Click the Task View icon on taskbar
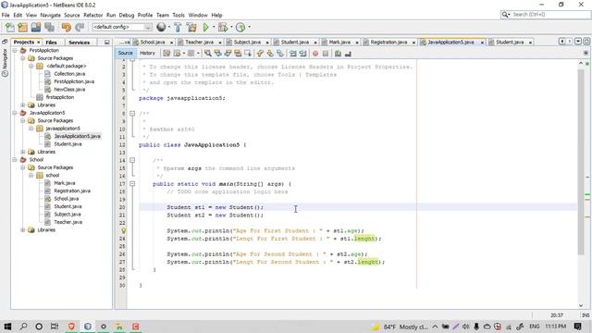Image resolution: width=592 pixels, height=333 pixels. point(55,327)
